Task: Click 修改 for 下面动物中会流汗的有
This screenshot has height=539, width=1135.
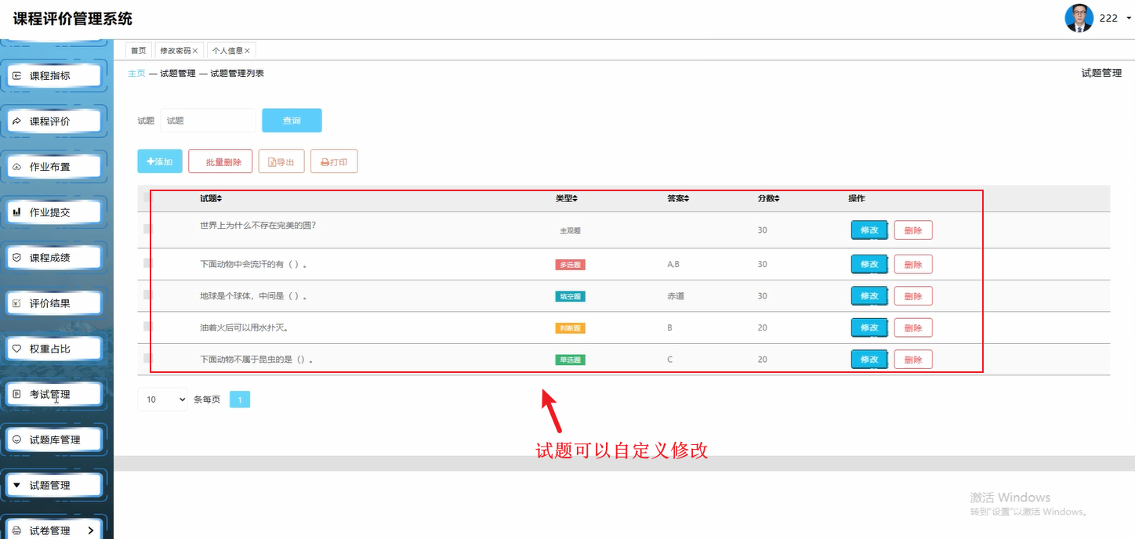Action: coord(869,264)
